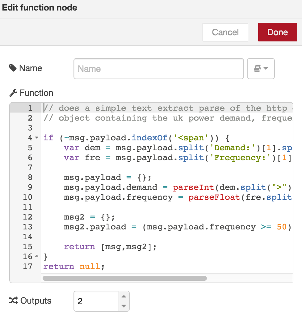Collapse the code fold at line 4

coord(37,138)
